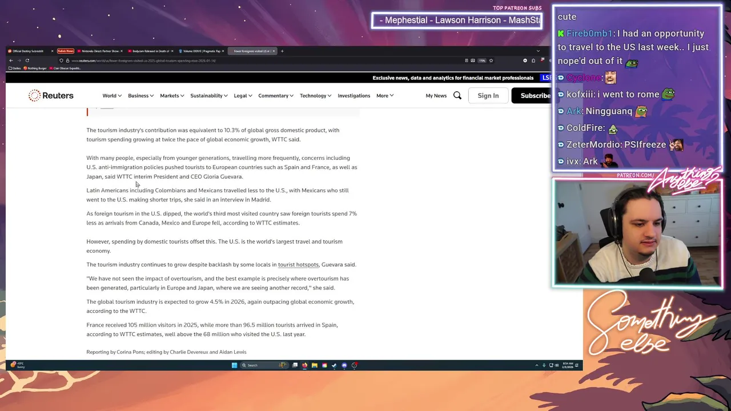Open the clock and date in system tray
Image resolution: width=731 pixels, height=411 pixels.
coord(568,365)
